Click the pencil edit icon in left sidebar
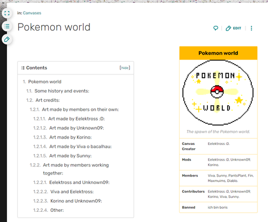Image resolution: width=268 pixels, height=222 pixels. tap(7, 40)
